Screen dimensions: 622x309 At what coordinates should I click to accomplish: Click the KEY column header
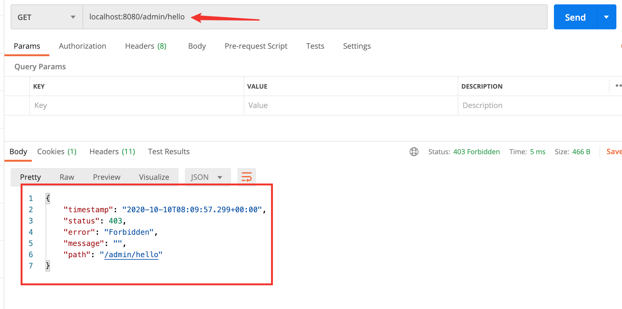coord(39,86)
